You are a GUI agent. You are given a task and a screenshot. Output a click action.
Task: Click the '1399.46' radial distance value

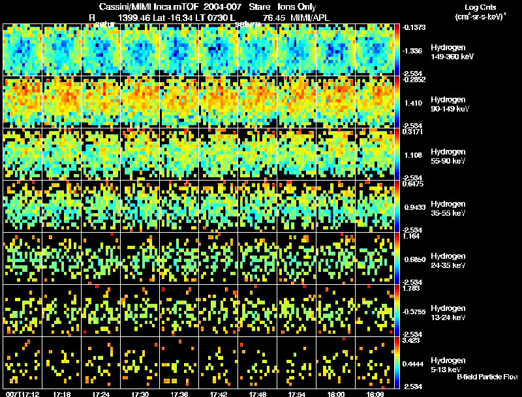(134, 18)
